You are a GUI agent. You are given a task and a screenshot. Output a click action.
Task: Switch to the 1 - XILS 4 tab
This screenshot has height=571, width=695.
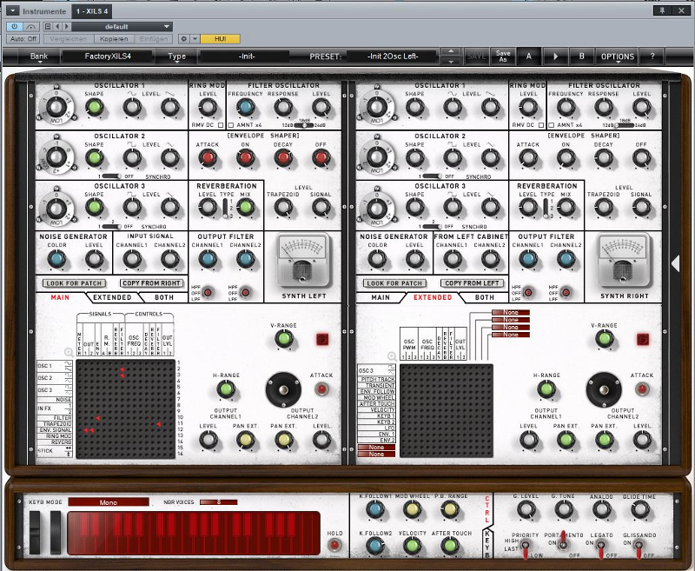[92, 11]
